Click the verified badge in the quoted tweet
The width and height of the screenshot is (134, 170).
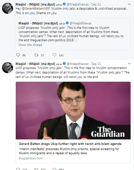(x=67, y=23)
